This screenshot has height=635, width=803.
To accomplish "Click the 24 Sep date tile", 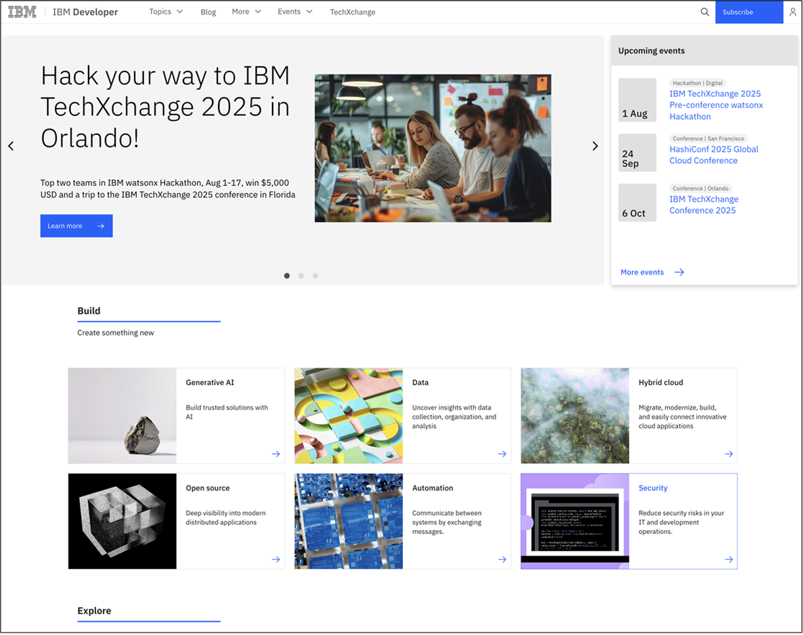I will click(x=638, y=153).
